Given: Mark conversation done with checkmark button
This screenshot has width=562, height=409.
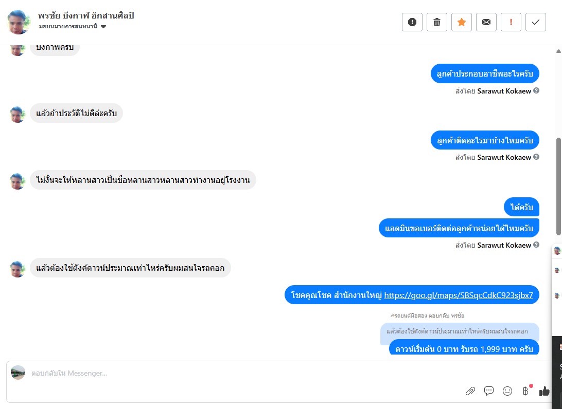Looking at the screenshot, I should point(536,22).
